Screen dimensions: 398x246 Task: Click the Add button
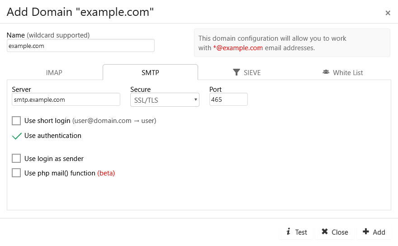point(374,232)
